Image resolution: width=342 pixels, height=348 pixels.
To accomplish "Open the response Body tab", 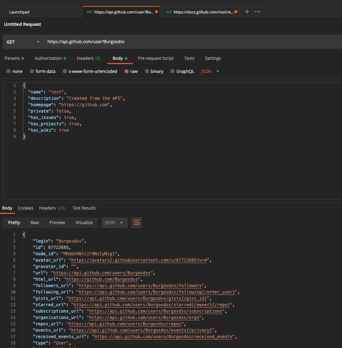I will pyautogui.click(x=7, y=208).
